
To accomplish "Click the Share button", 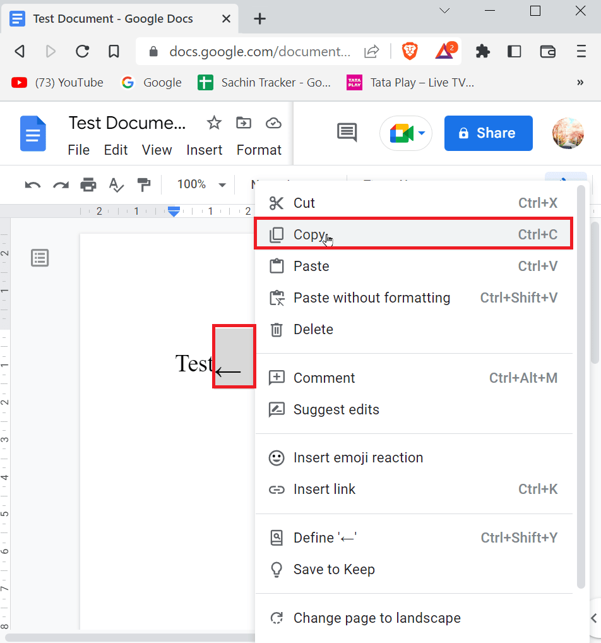I will coord(488,133).
